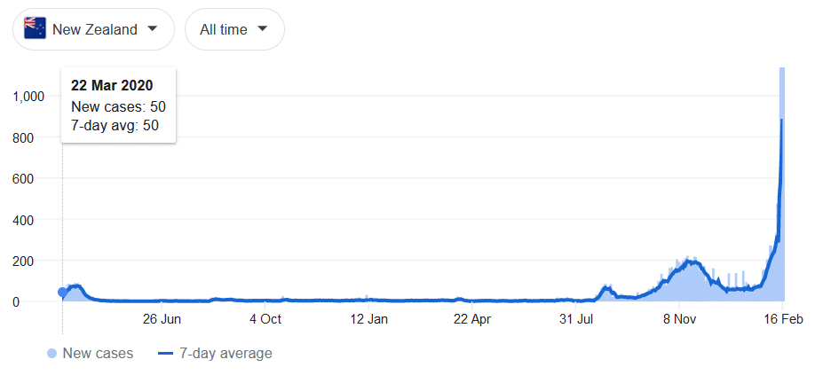
Task: Click the New cases legend dot
Action: click(x=52, y=354)
